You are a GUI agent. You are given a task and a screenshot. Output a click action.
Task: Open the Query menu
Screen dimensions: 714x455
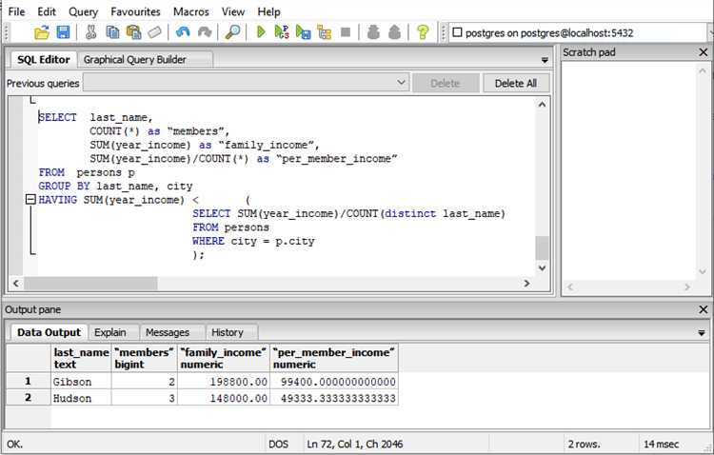(83, 11)
